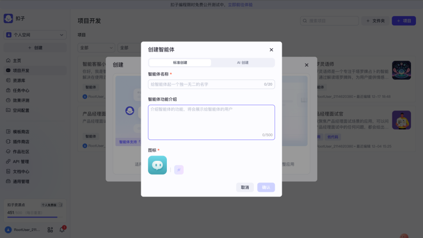Image resolution: width=423 pixels, height=238 pixels.
Task: Click the QR grid icon beside username
Action: coord(50,230)
